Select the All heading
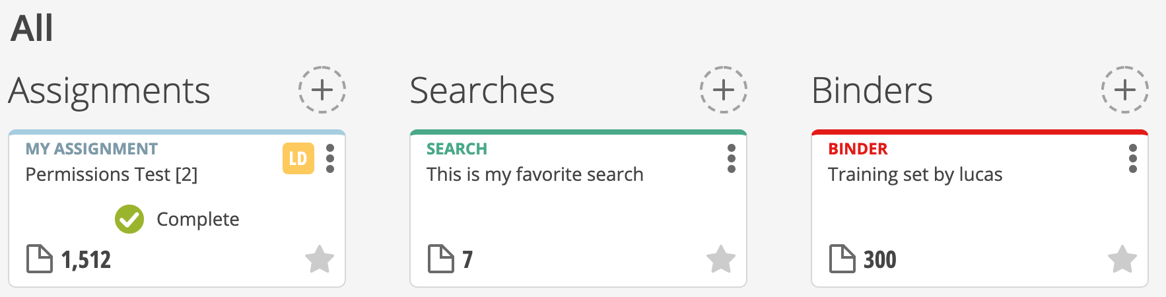This screenshot has height=297, width=1166. 32,28
